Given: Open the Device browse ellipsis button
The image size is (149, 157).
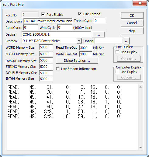Looking at the screenshot, I should click(x=99, y=34).
